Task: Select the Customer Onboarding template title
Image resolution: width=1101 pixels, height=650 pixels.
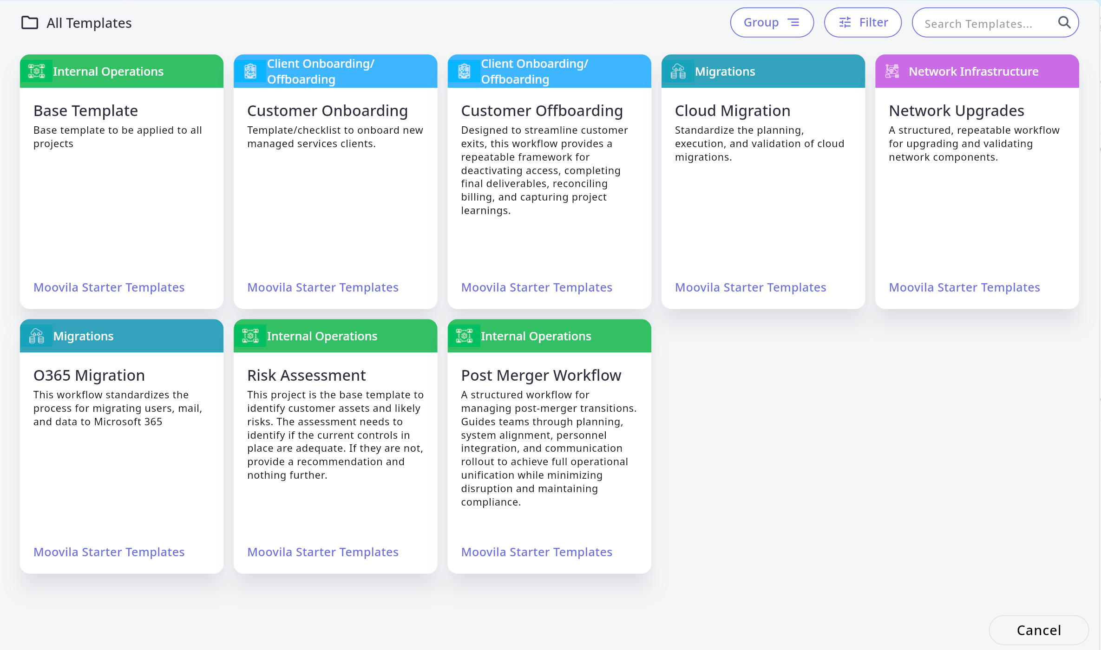Action: tap(327, 110)
